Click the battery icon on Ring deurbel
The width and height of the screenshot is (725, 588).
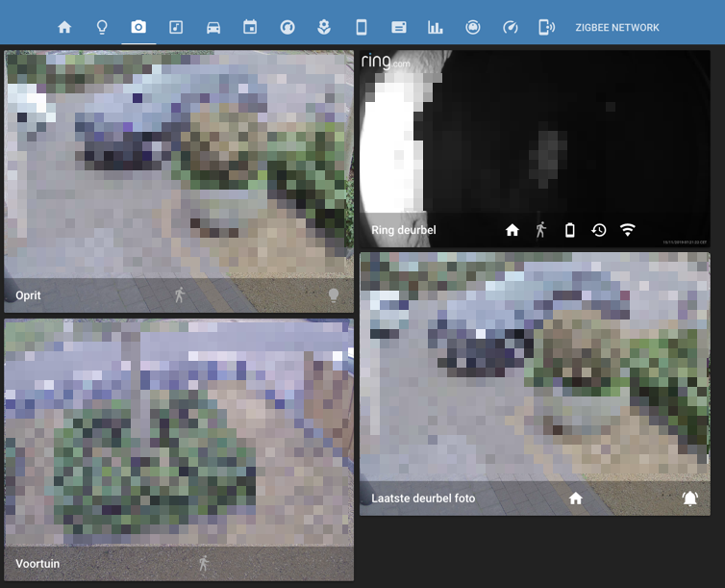(x=569, y=230)
